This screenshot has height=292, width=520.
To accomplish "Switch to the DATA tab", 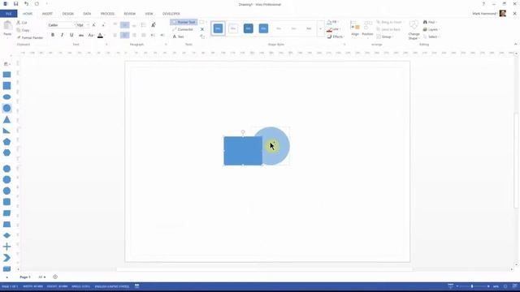I will coord(87,14).
